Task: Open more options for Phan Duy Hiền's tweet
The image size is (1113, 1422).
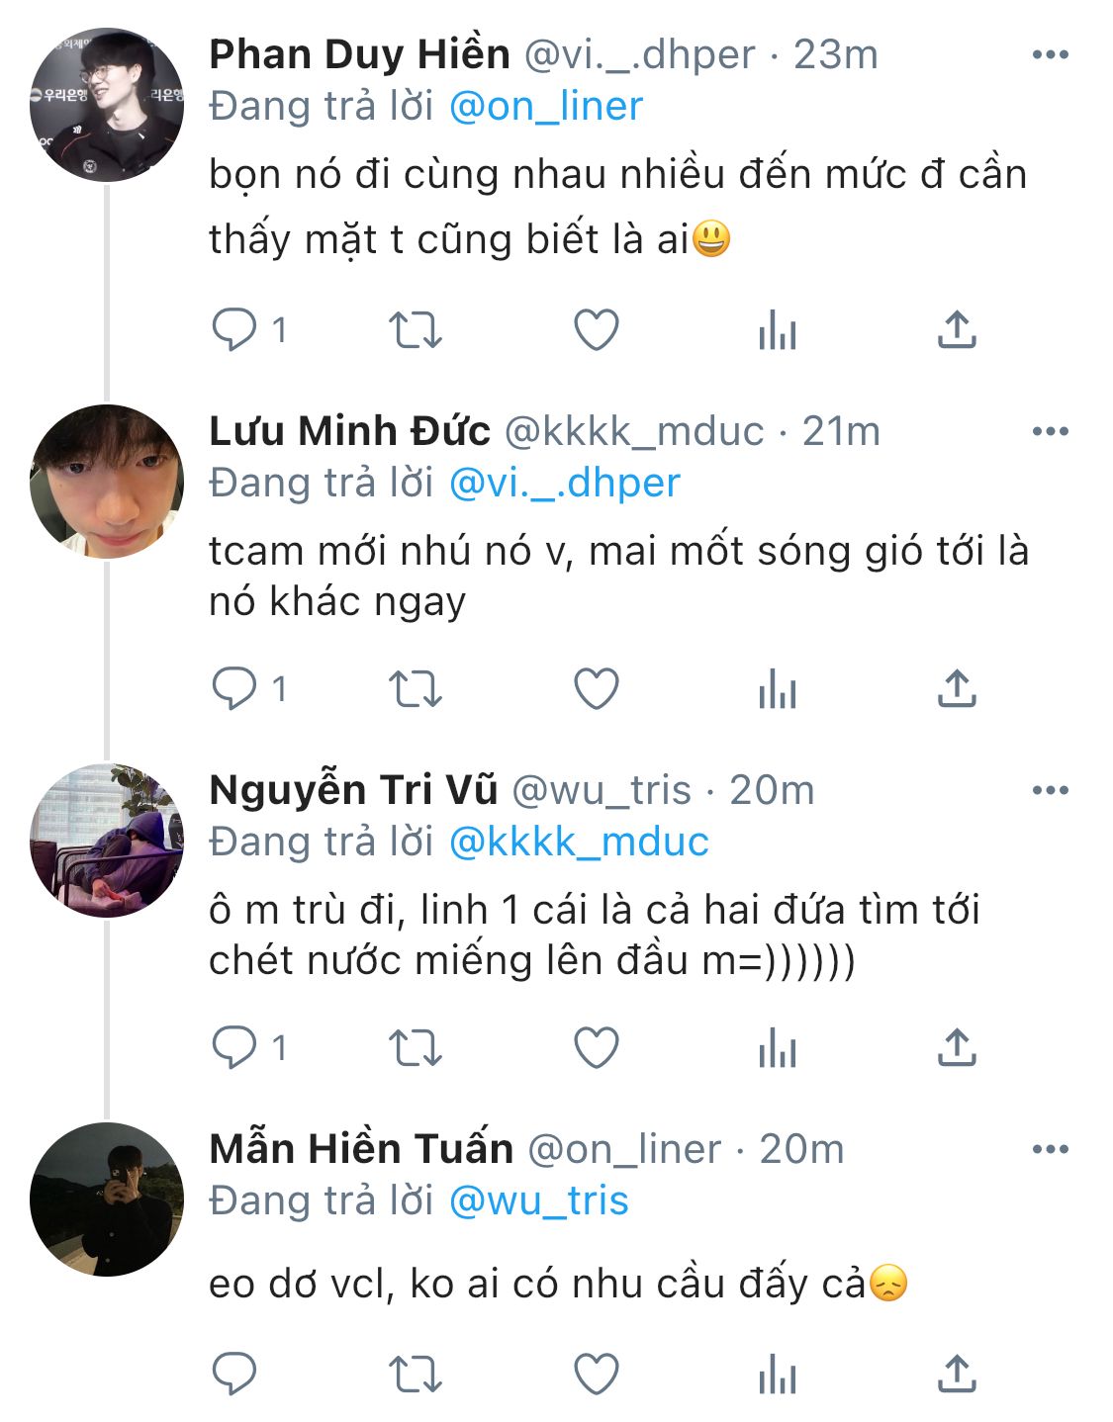Action: [1050, 54]
